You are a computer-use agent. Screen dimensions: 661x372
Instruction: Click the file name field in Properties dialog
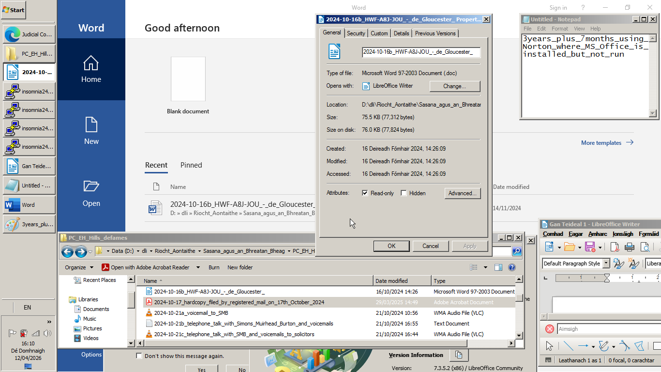(x=421, y=52)
